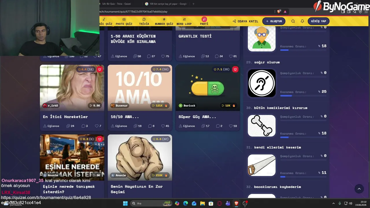Click the heart icon on 'Süper Güç AMA...' card
The width and height of the screenshot is (370, 208).
(231, 126)
